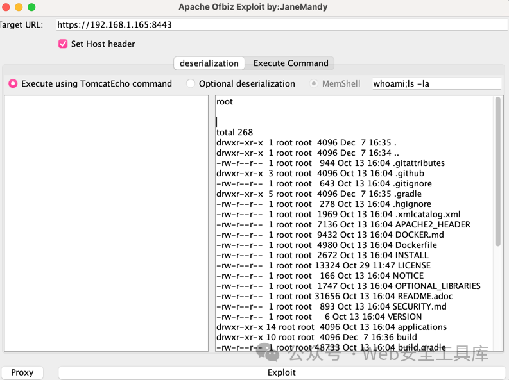Select the build directory line
This screenshot has width=509, height=380.
317,337
